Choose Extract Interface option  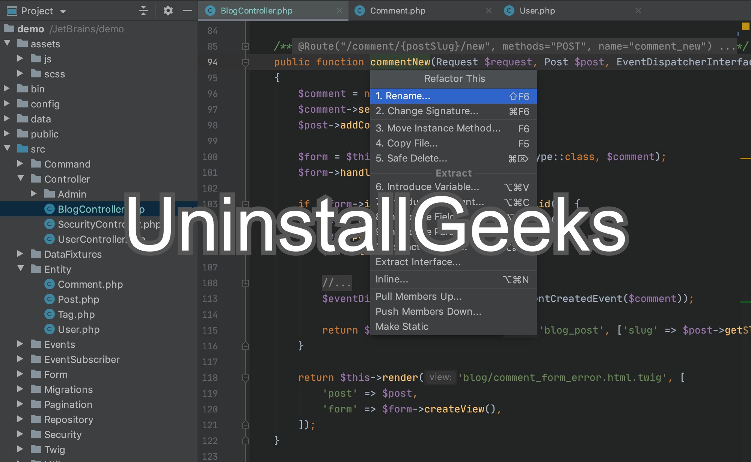click(x=454, y=262)
